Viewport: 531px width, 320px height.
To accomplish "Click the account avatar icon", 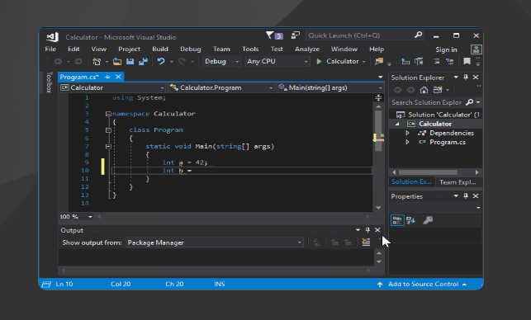I will (x=476, y=49).
